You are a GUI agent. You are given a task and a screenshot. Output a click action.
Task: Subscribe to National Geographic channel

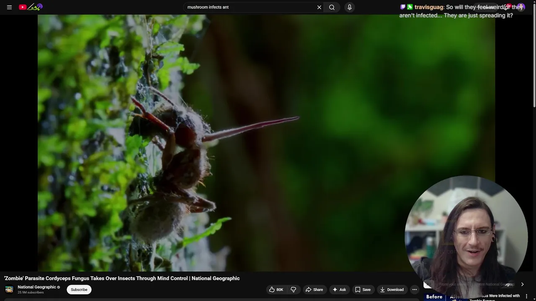point(79,289)
